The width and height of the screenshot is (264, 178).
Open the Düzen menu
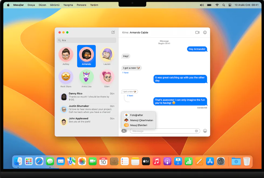click(x=42, y=5)
